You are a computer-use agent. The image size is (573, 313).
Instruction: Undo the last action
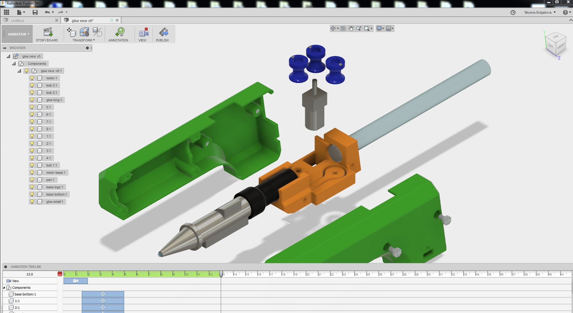pos(47,12)
